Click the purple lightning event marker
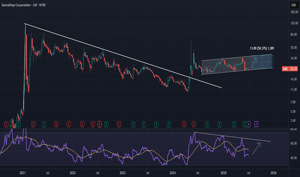300x177 pixels. (x=249, y=124)
